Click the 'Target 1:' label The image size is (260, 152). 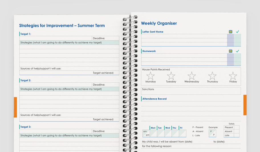pos(26,34)
